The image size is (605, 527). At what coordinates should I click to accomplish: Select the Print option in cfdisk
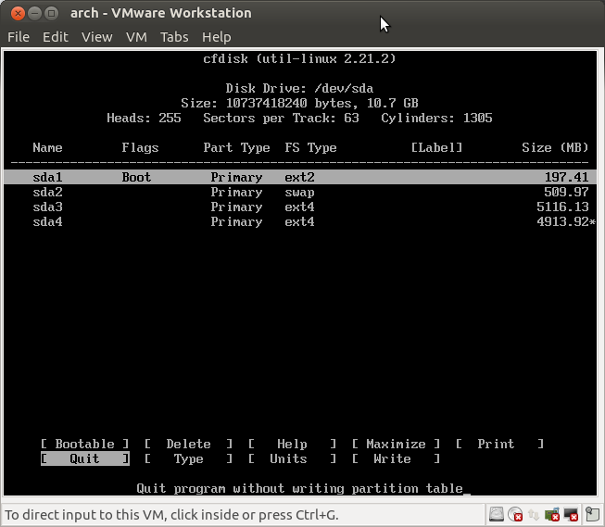499,444
